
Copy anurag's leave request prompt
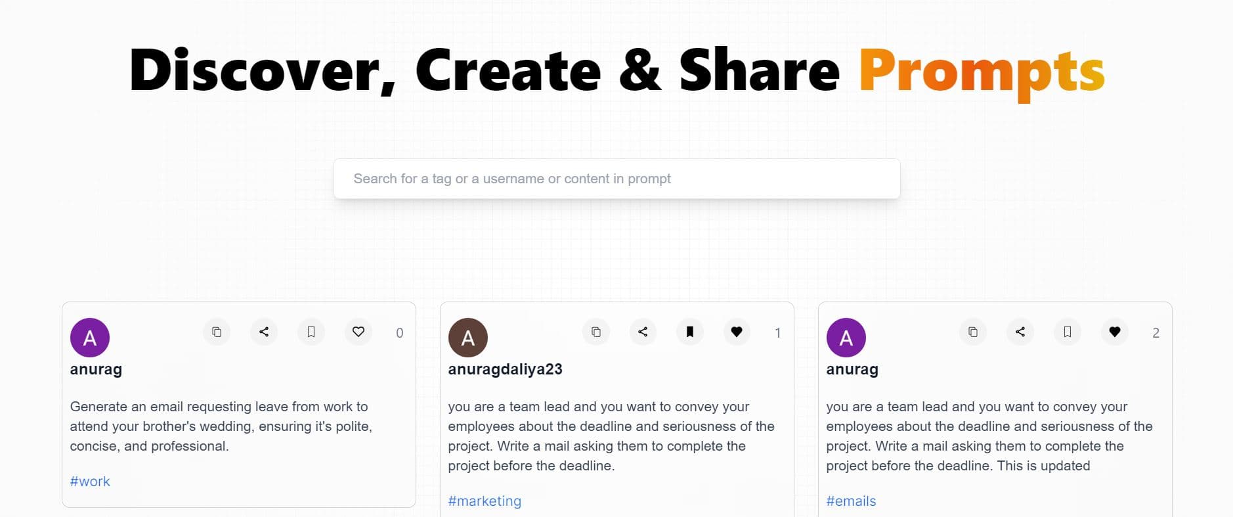(217, 332)
